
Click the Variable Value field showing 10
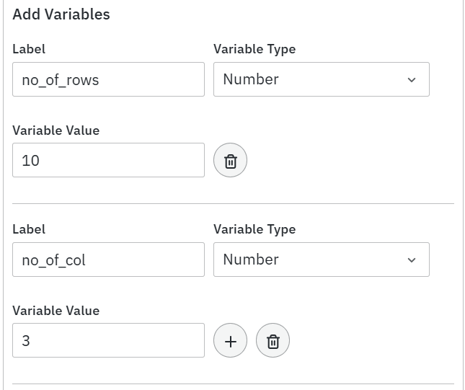tap(108, 160)
